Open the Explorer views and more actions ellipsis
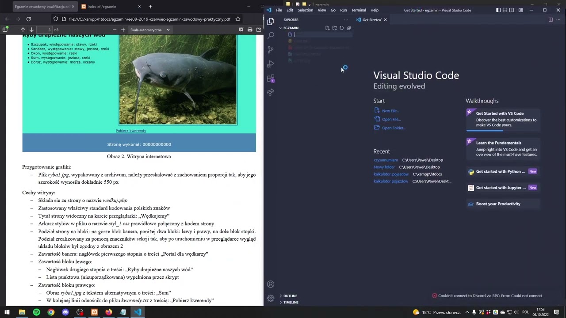The image size is (566, 318). click(346, 19)
